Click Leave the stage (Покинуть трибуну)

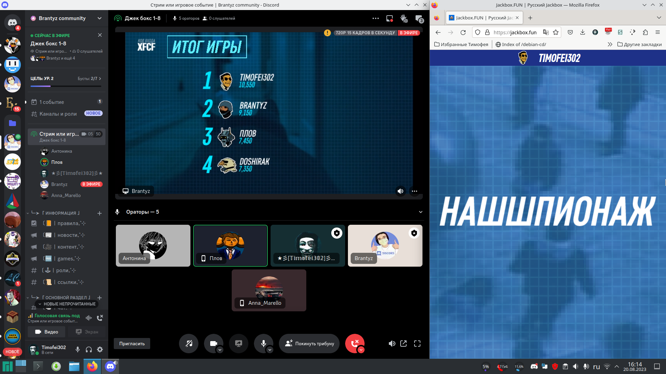pos(309,344)
